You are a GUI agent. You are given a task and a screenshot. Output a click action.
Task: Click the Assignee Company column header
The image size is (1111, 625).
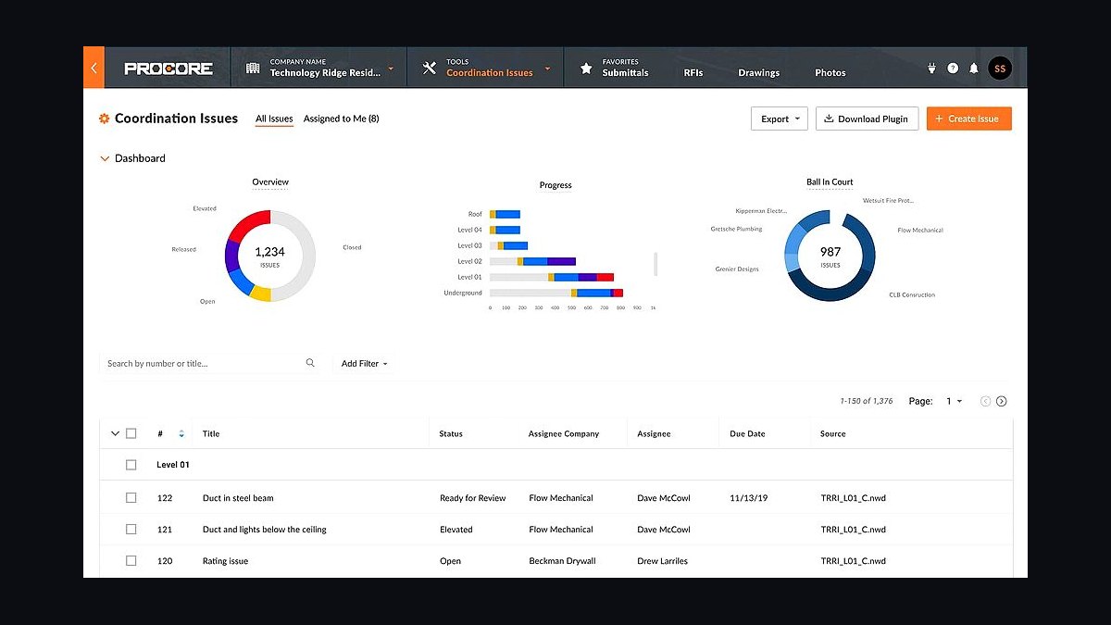(564, 433)
